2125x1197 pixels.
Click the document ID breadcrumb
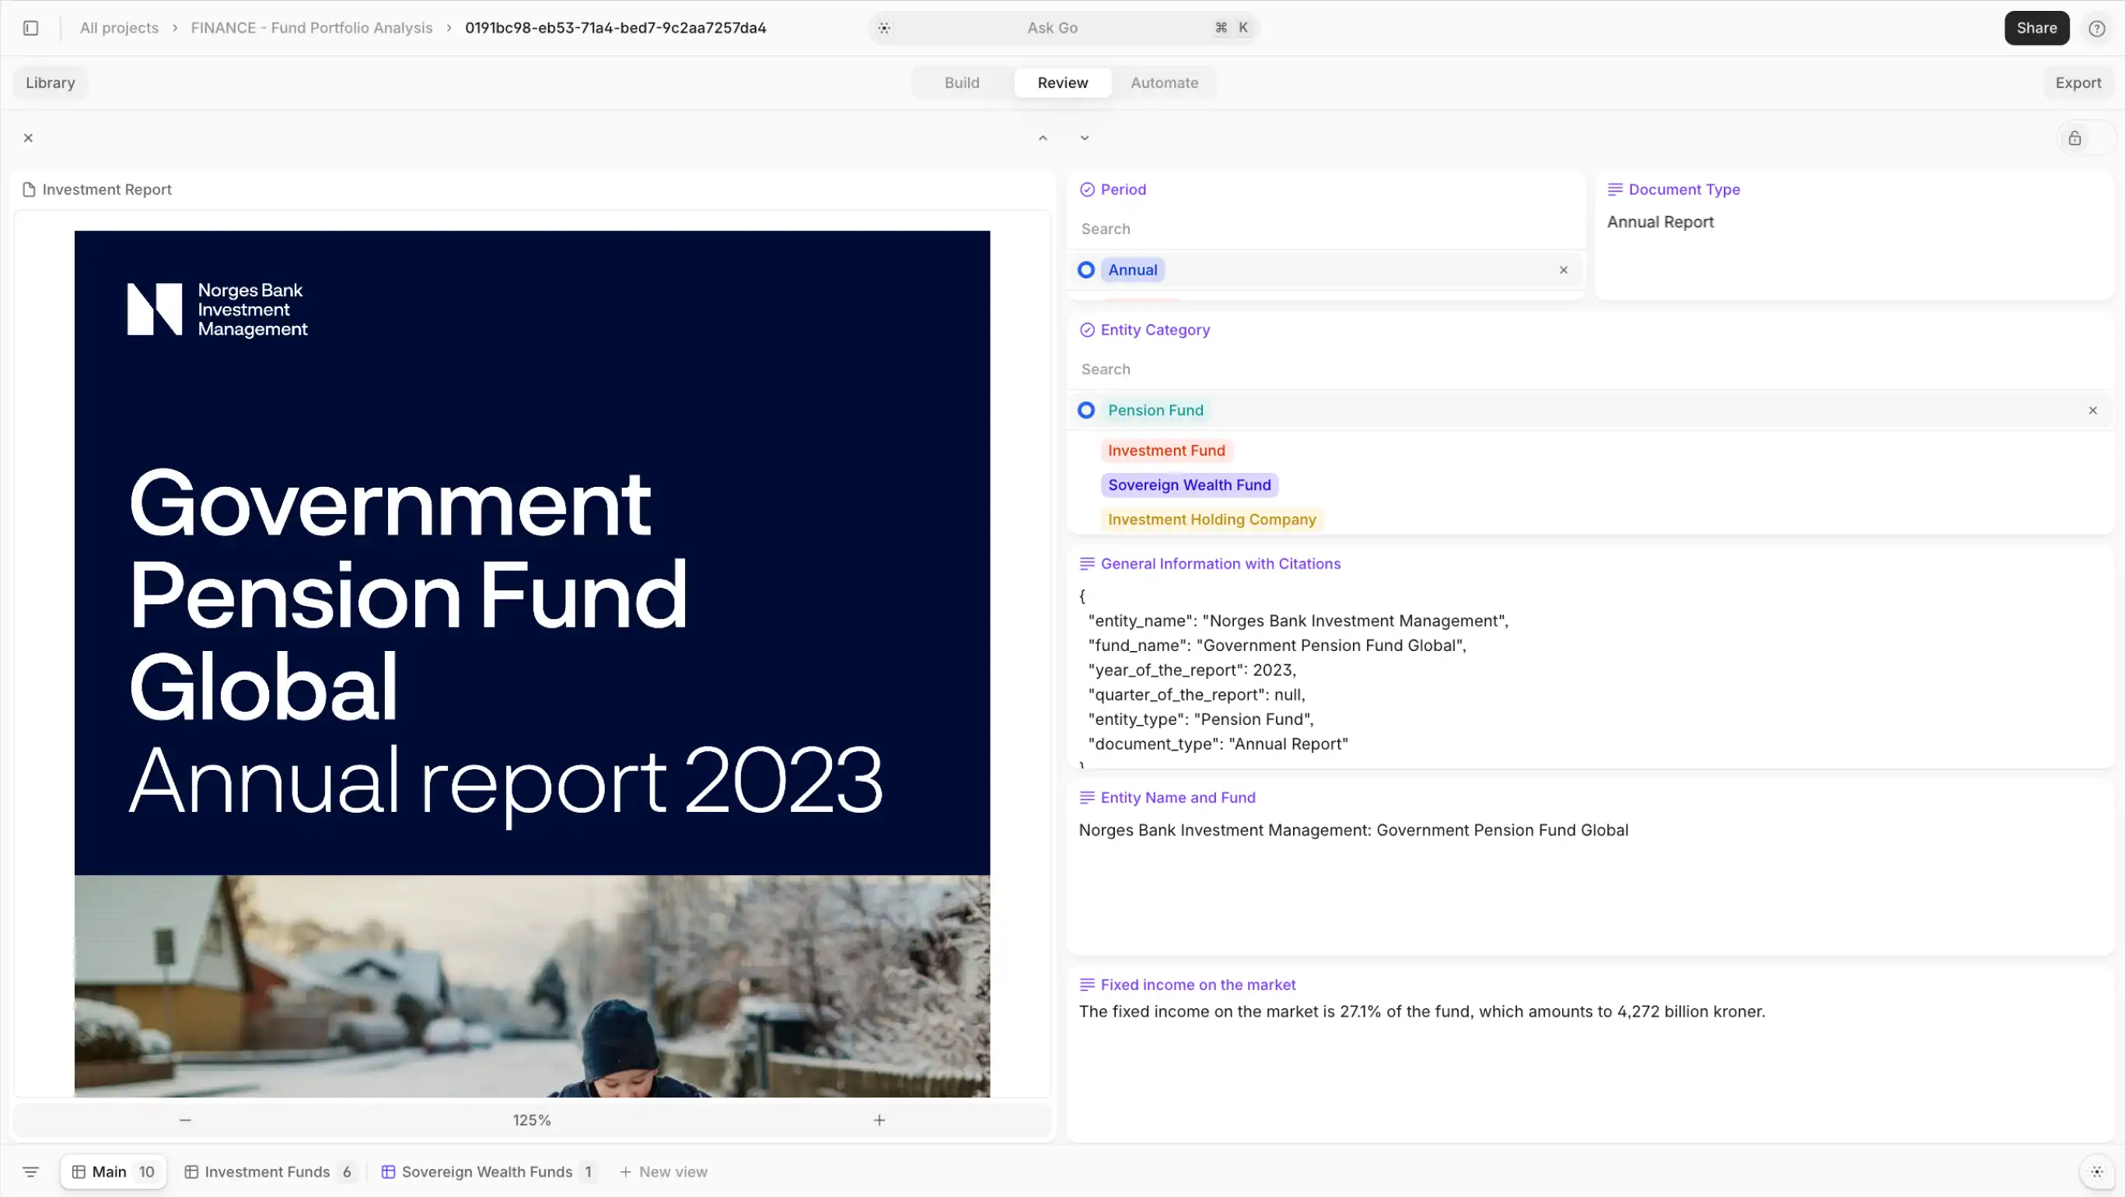click(615, 28)
